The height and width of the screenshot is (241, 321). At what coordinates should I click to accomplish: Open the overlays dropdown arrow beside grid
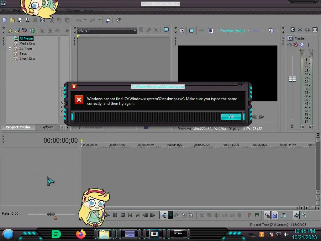[263, 31]
